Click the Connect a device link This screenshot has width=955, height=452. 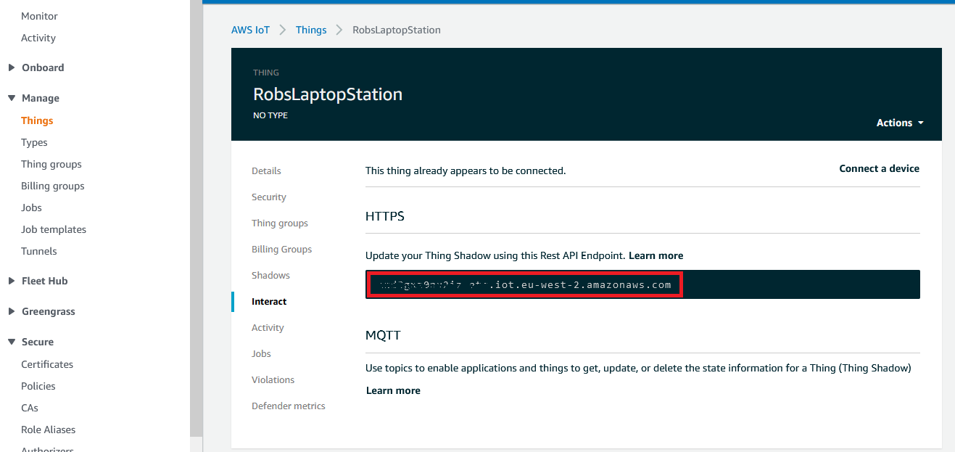pos(879,168)
